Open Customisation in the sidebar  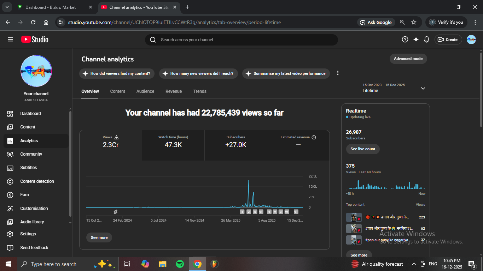(34, 209)
